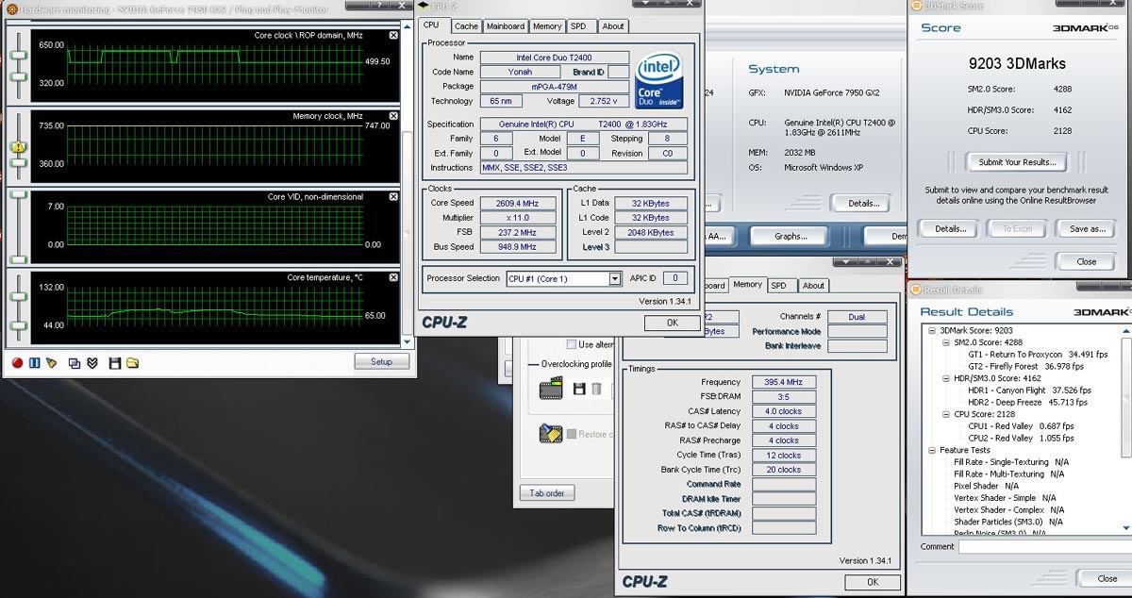
Task: Click the overclocking profile film clip icon
Action: pos(551,388)
